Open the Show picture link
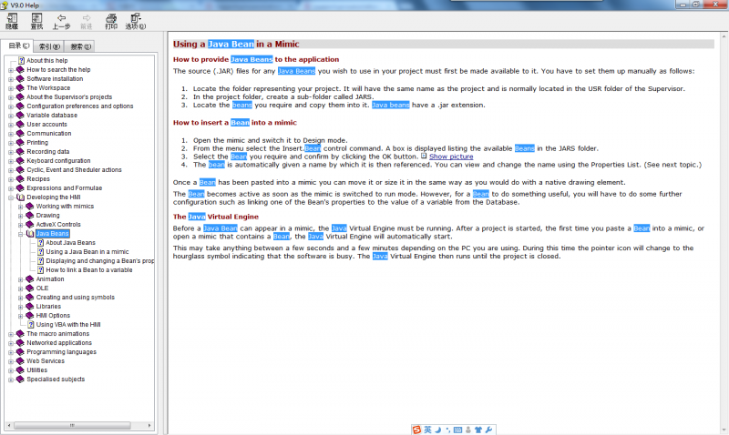729x435 pixels. click(x=451, y=157)
